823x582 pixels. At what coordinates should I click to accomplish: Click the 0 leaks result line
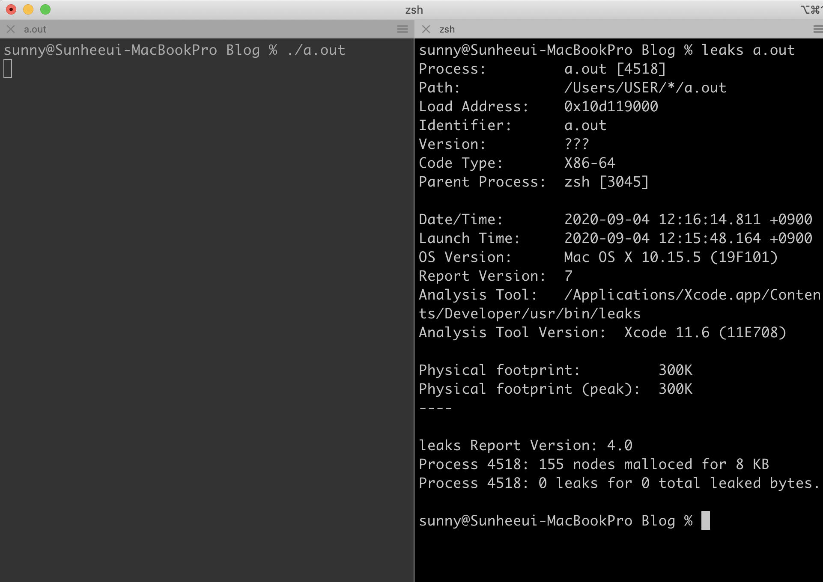pyautogui.click(x=619, y=483)
